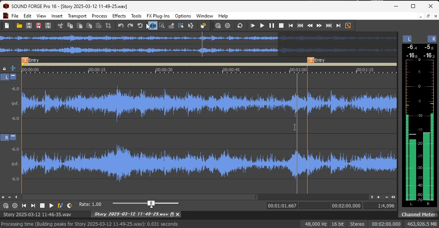
Task: Go to end in top toolbar
Action: click(x=338, y=26)
